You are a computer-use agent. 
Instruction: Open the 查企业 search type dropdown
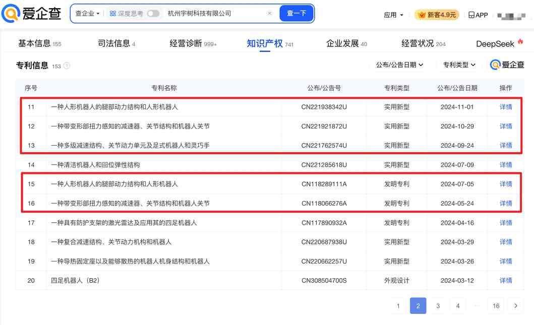(87, 14)
